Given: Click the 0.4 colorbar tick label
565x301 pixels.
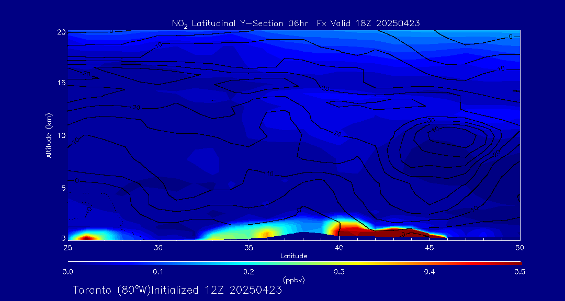Looking at the screenshot, I should pos(429,272).
